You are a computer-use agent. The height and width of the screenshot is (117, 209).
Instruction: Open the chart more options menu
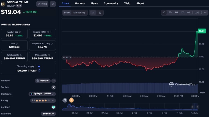coord(205,13)
